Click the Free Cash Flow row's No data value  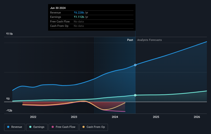pos(79,21)
